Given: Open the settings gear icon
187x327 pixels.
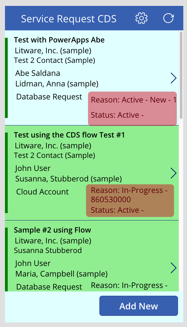Looking at the screenshot, I should click(141, 18).
